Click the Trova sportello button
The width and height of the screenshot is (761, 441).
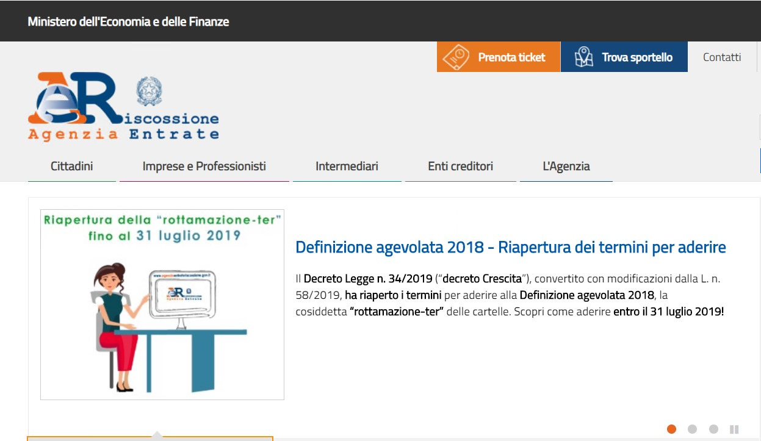click(x=624, y=57)
